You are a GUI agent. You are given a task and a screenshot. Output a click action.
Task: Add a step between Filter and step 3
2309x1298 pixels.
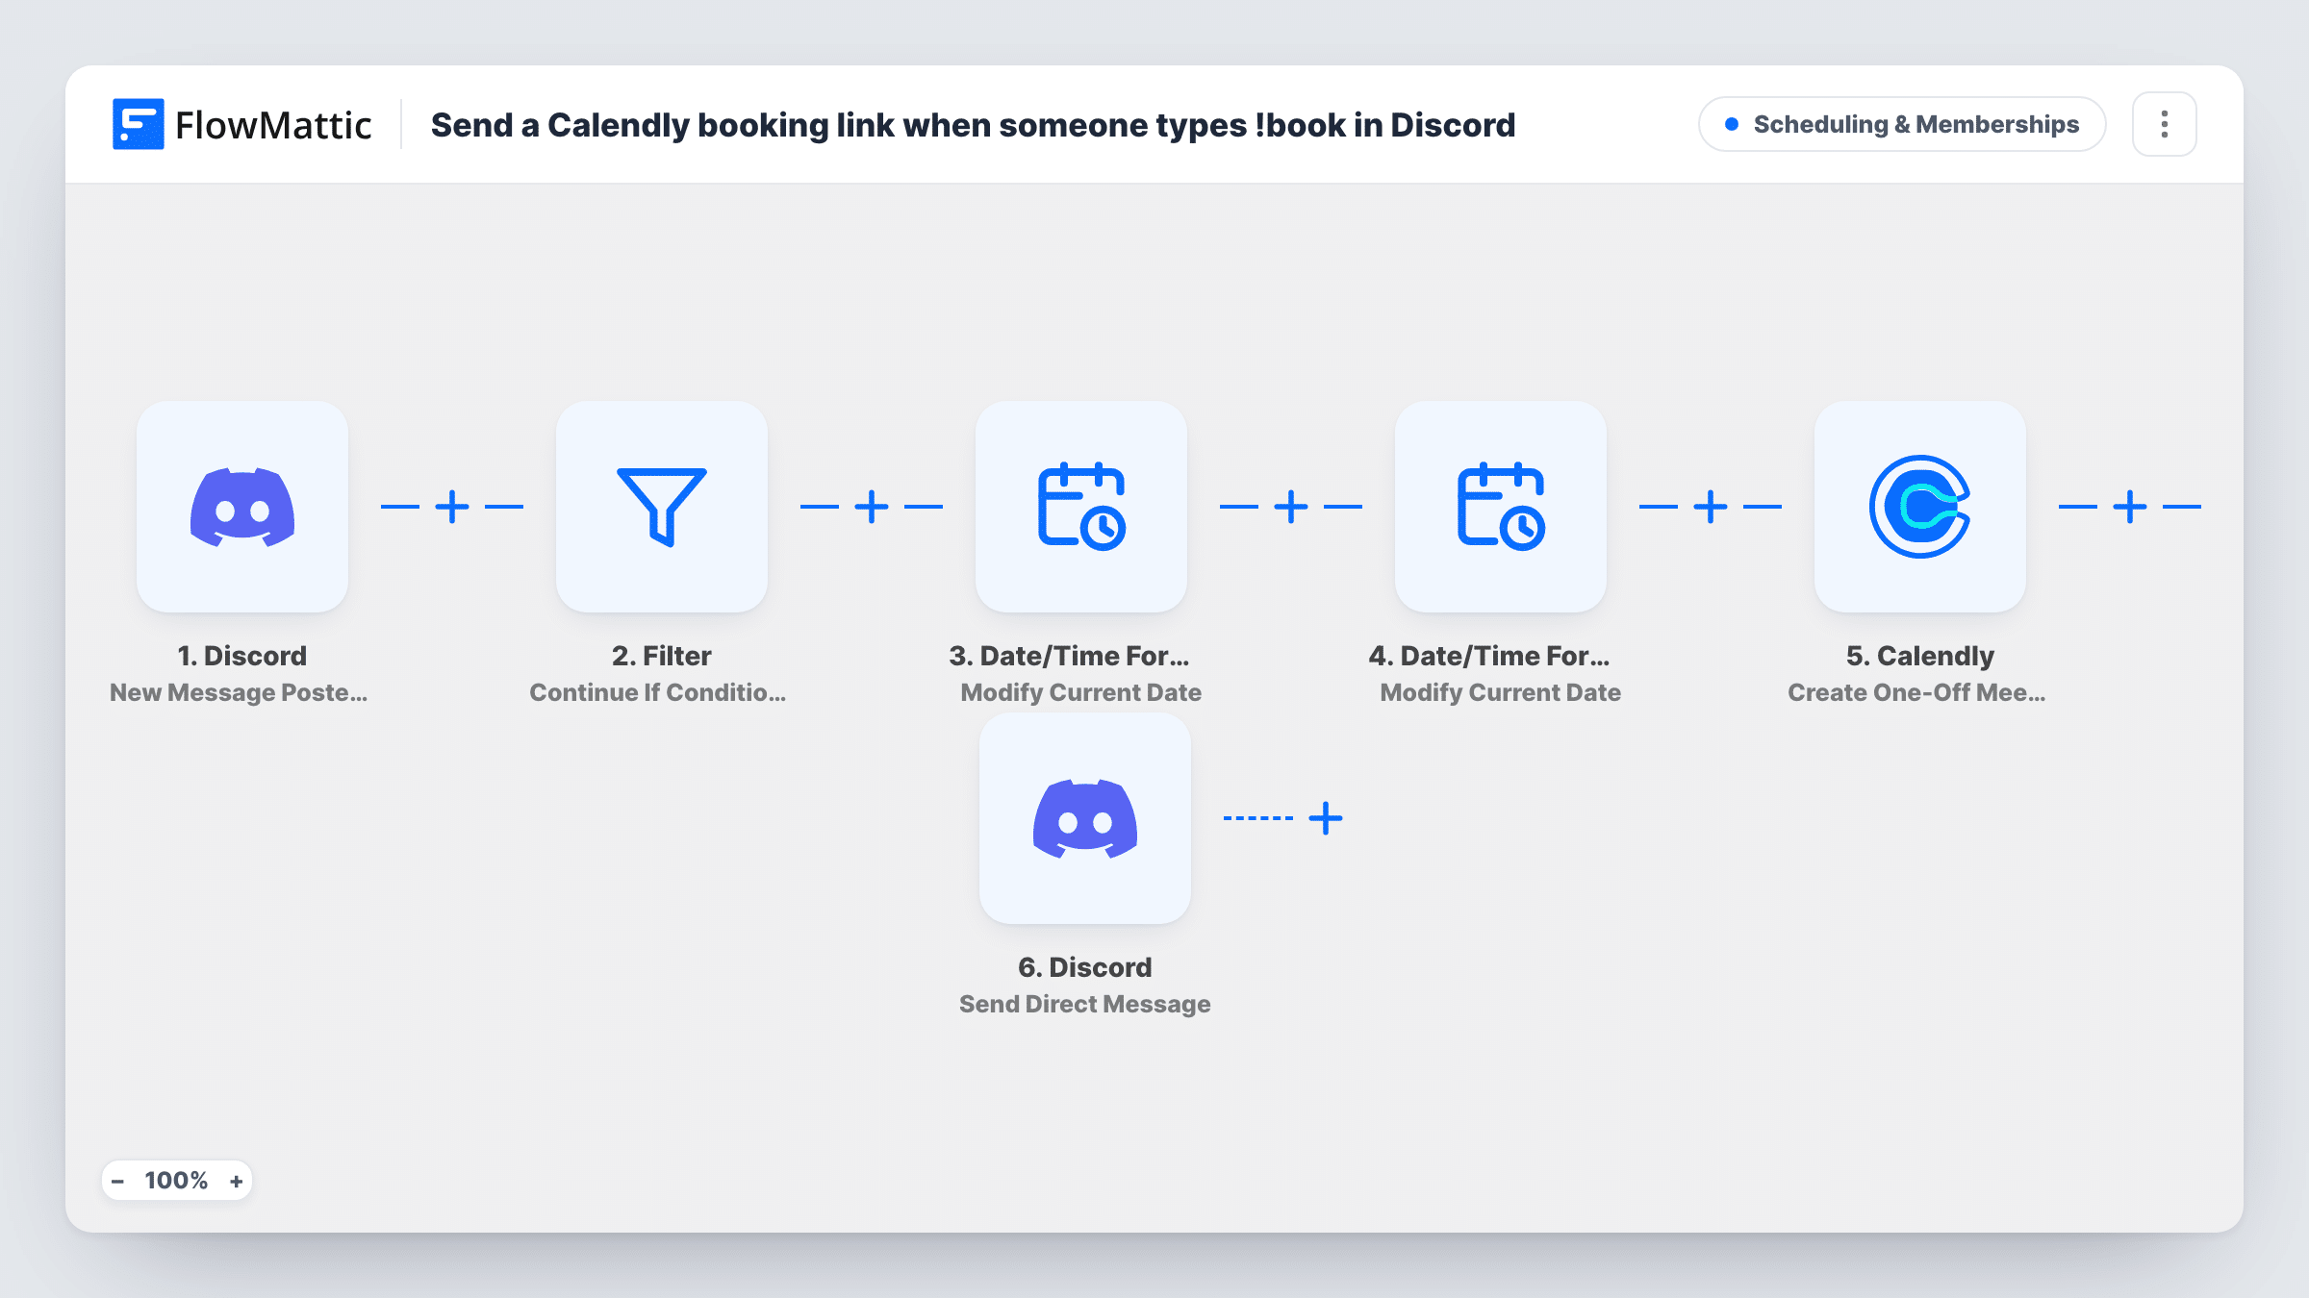[872, 507]
